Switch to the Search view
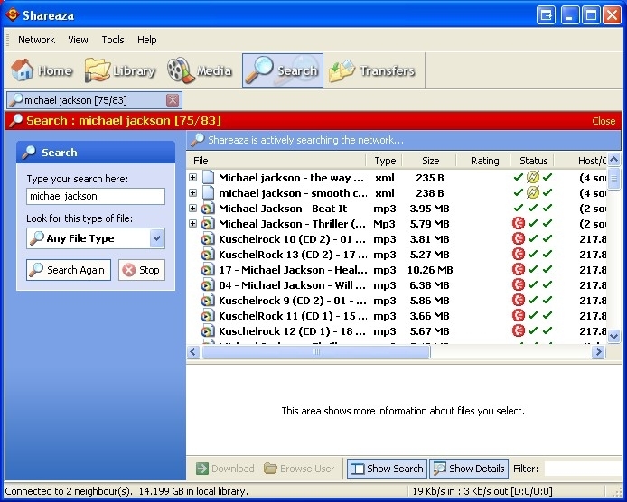Image resolution: width=627 pixels, height=502 pixels. (x=282, y=70)
